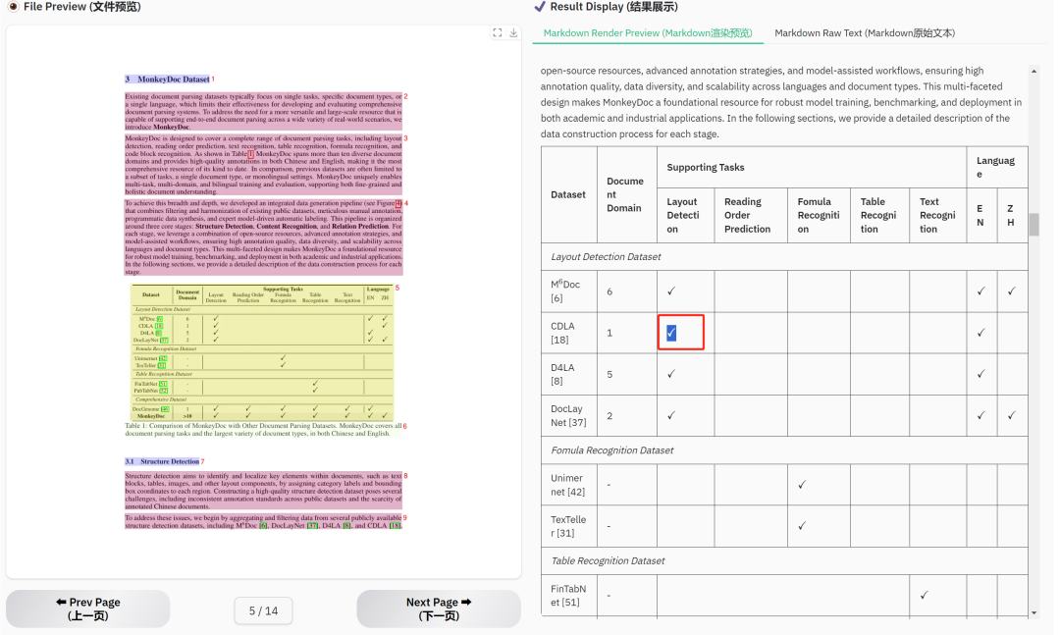Click the DocLayNet EN language checkmark

980,415
